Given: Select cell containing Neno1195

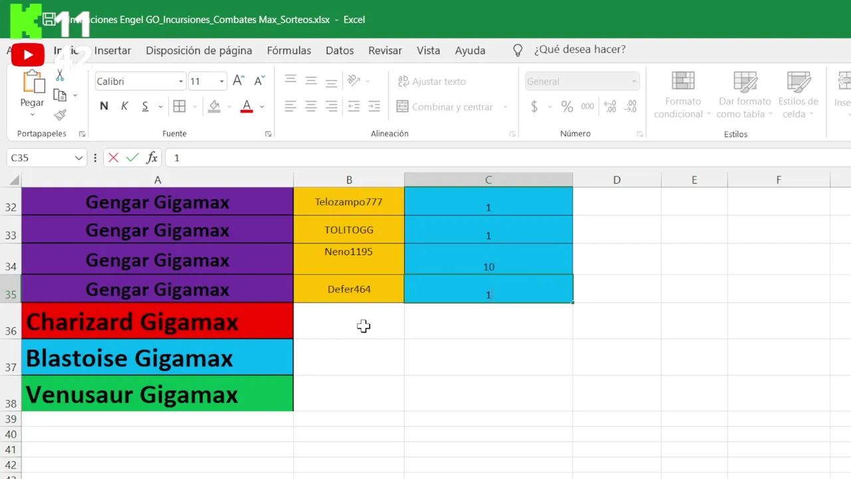Looking at the screenshot, I should pyautogui.click(x=349, y=259).
